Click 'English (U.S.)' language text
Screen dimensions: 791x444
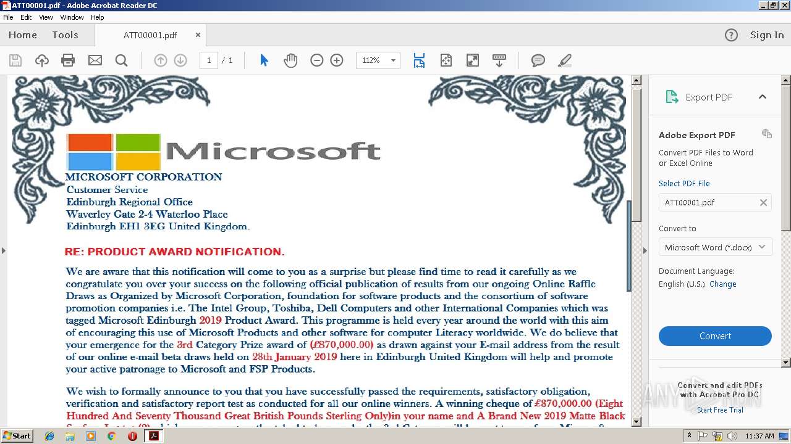(x=682, y=284)
